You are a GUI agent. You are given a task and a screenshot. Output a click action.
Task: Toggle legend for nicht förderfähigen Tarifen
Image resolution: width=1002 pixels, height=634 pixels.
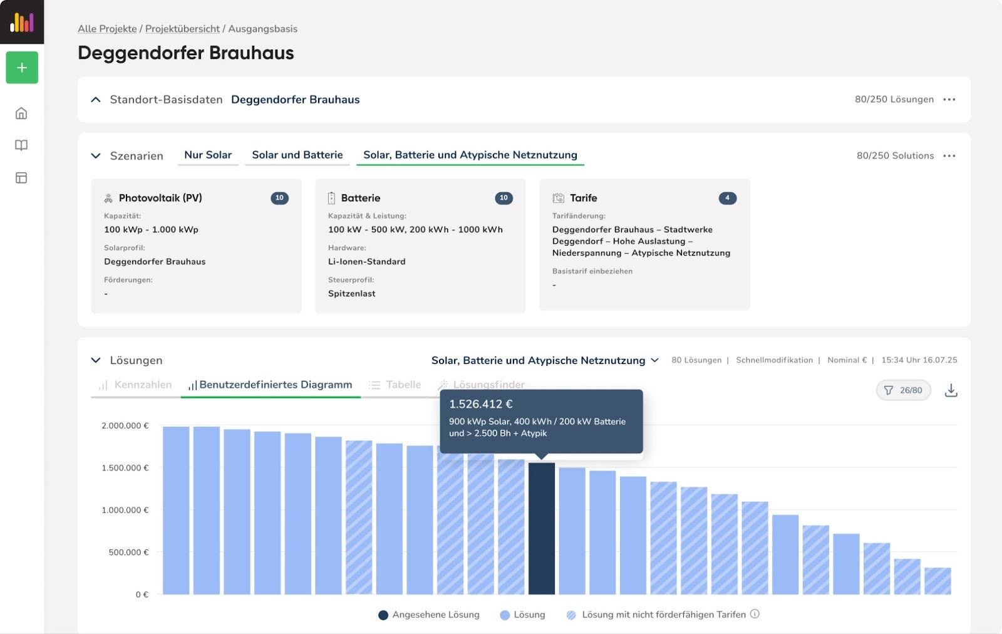click(x=656, y=615)
